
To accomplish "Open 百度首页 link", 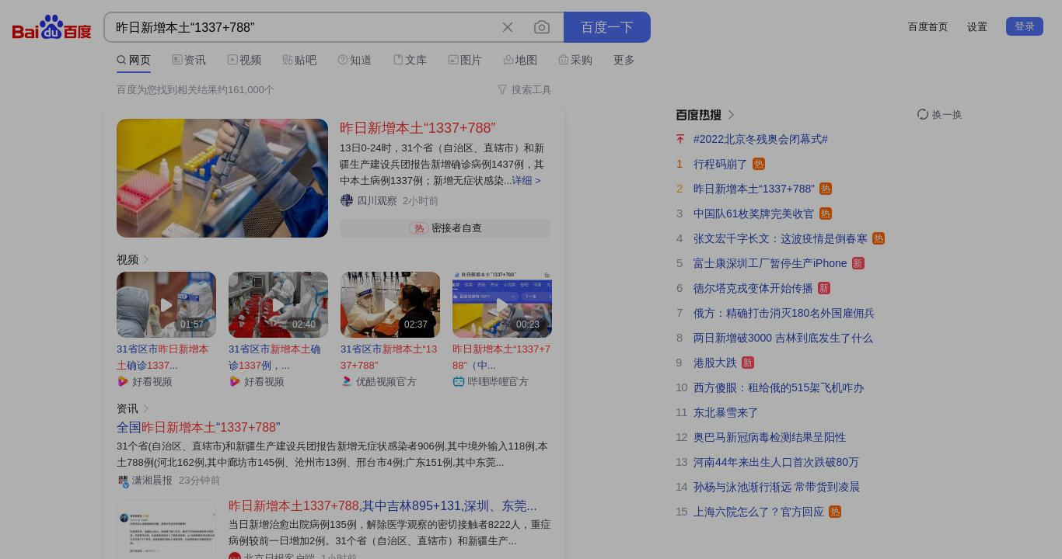I will (x=928, y=26).
